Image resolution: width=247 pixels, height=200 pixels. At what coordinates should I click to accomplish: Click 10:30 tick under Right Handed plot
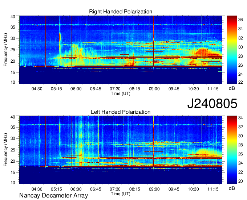tap(193, 89)
